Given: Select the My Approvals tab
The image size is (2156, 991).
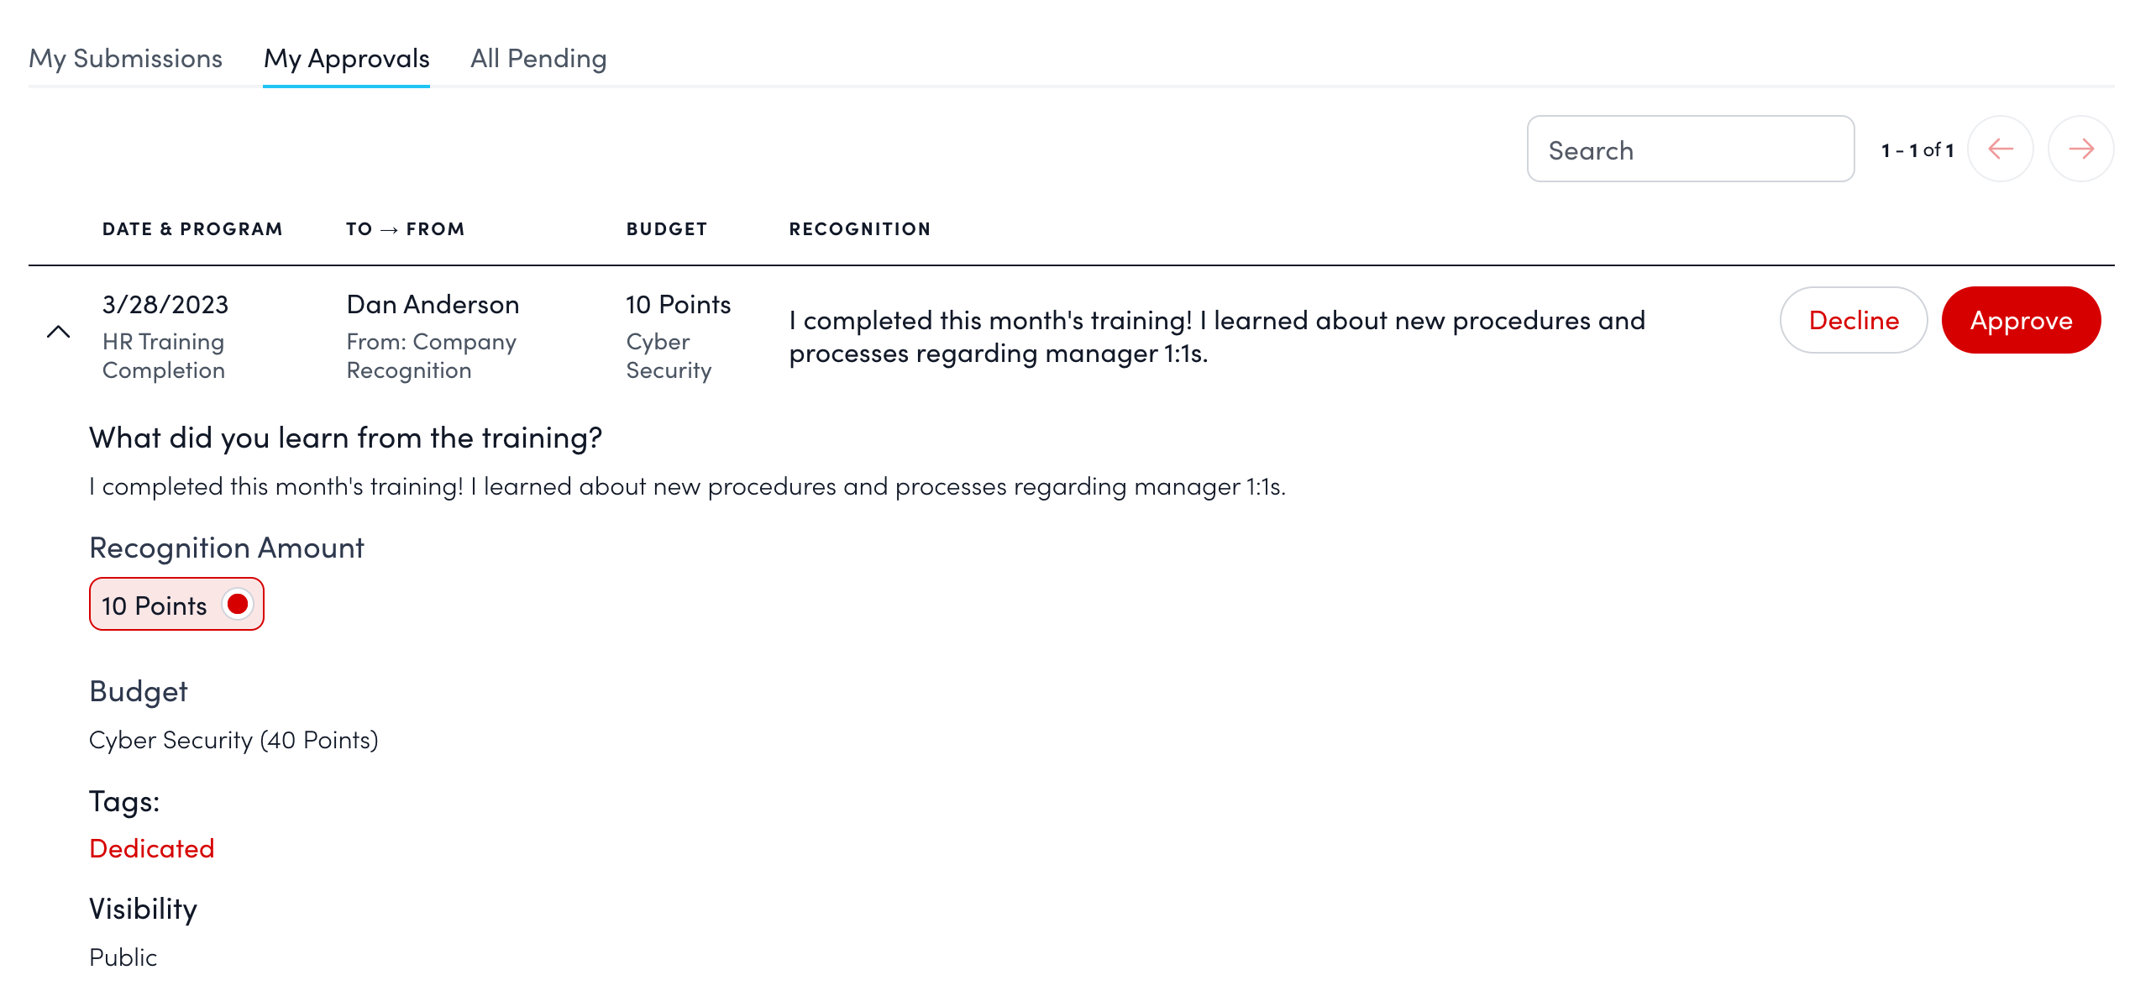Looking at the screenshot, I should tap(346, 58).
